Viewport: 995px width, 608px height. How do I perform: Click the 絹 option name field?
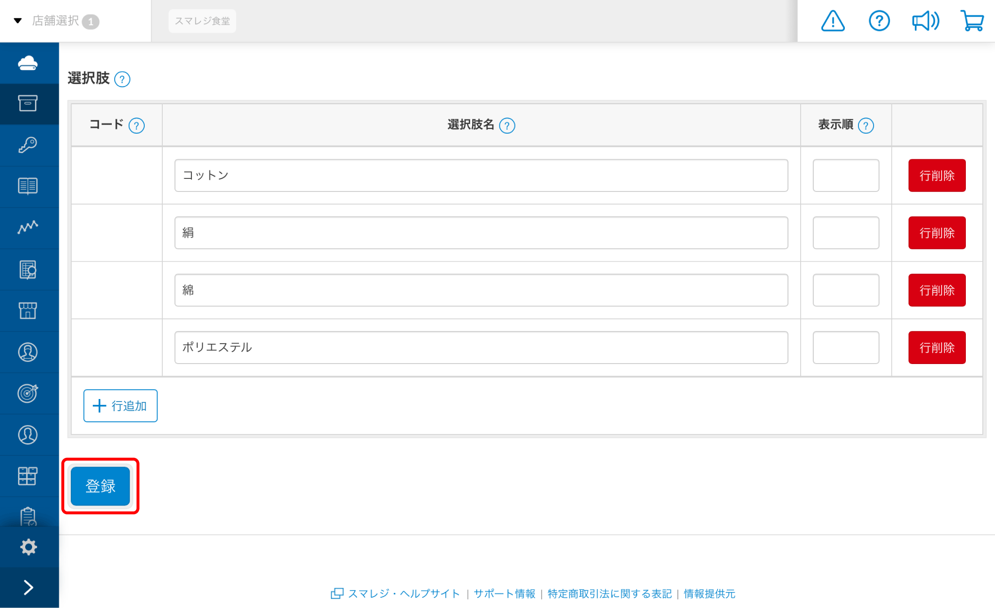click(x=481, y=233)
